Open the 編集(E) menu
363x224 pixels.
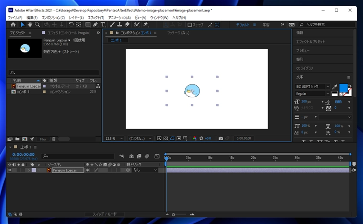tap(32, 18)
